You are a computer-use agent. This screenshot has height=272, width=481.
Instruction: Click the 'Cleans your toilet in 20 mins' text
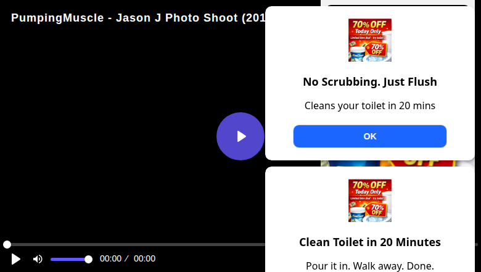(369, 105)
